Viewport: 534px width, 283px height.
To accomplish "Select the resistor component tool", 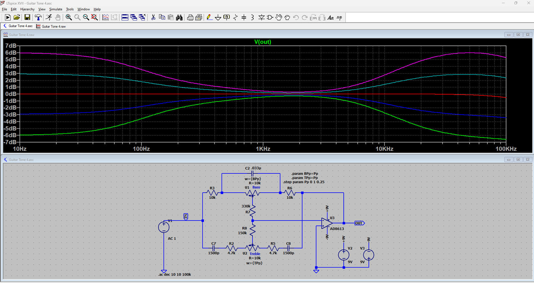I will (235, 17).
